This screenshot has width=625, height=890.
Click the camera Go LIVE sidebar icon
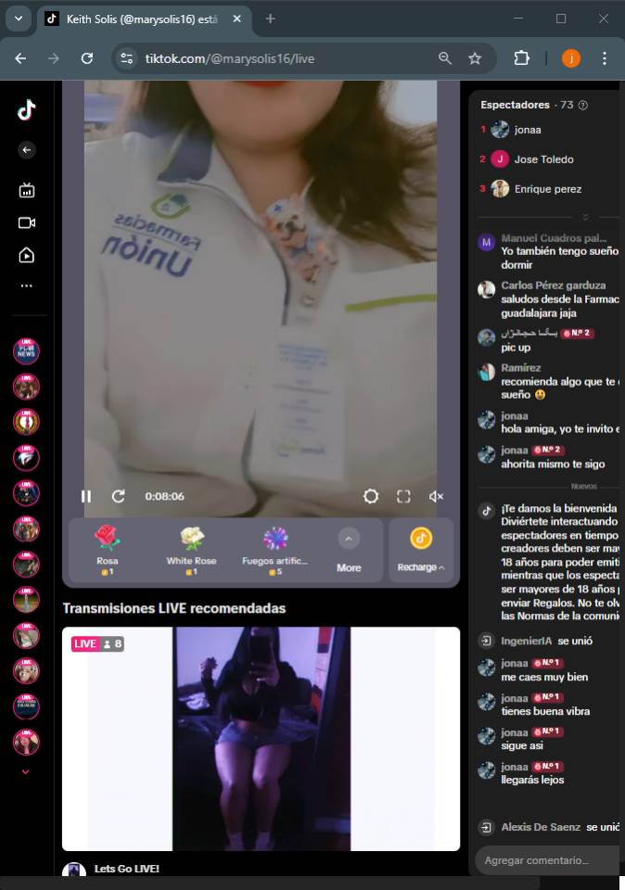26,222
